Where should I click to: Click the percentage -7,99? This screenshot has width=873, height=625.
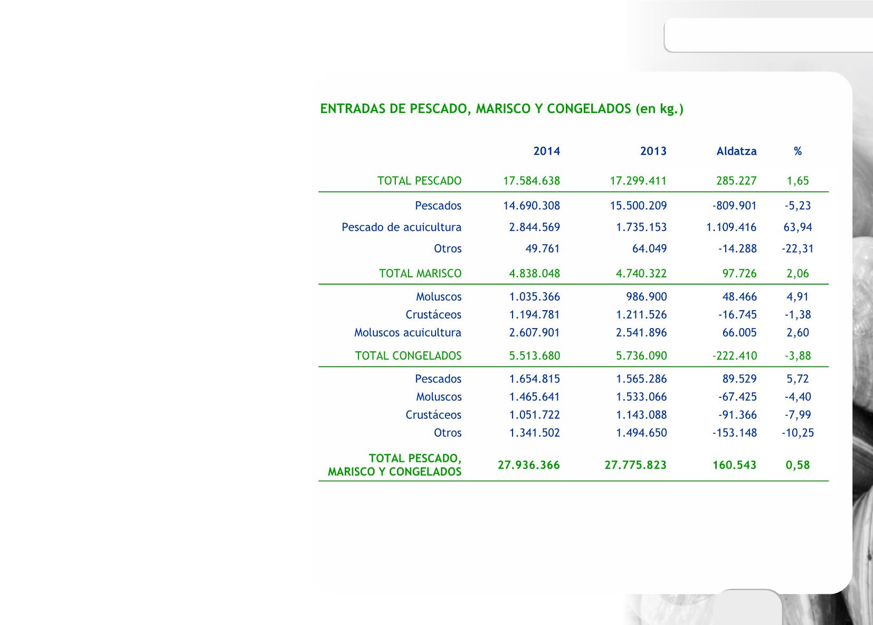click(798, 415)
